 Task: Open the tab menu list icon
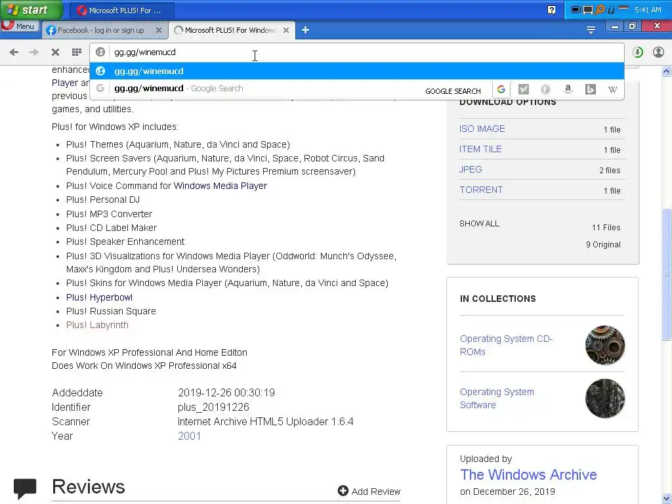click(x=591, y=30)
